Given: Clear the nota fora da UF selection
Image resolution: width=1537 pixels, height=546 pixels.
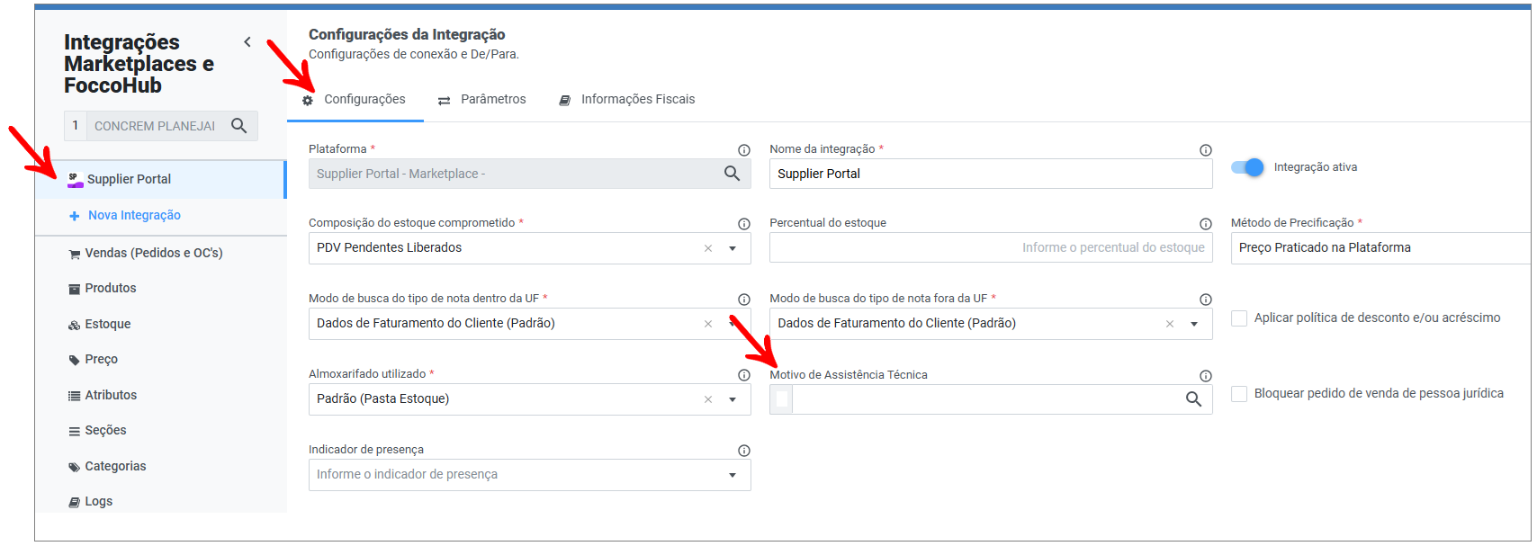Looking at the screenshot, I should click(x=1170, y=324).
